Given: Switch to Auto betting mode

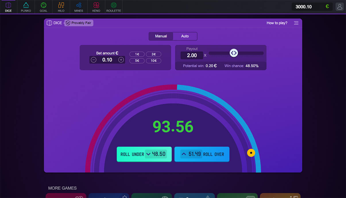Looking at the screenshot, I should pyautogui.click(x=185, y=36).
